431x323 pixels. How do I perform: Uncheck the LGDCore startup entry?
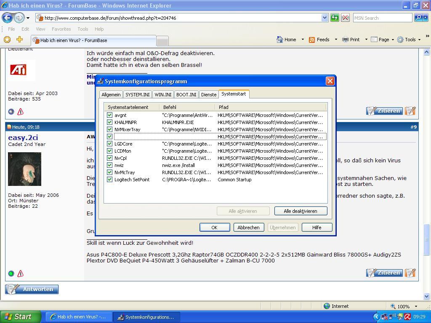110,144
